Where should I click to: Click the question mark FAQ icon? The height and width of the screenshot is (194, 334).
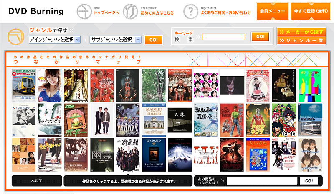191,12
